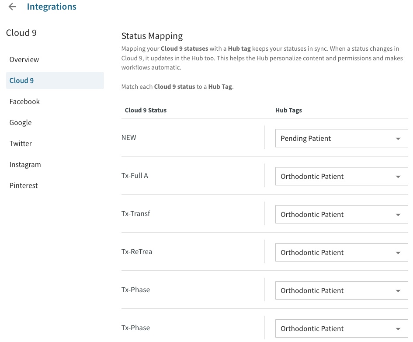Select the Cloud 9 sidebar entry

point(21,80)
